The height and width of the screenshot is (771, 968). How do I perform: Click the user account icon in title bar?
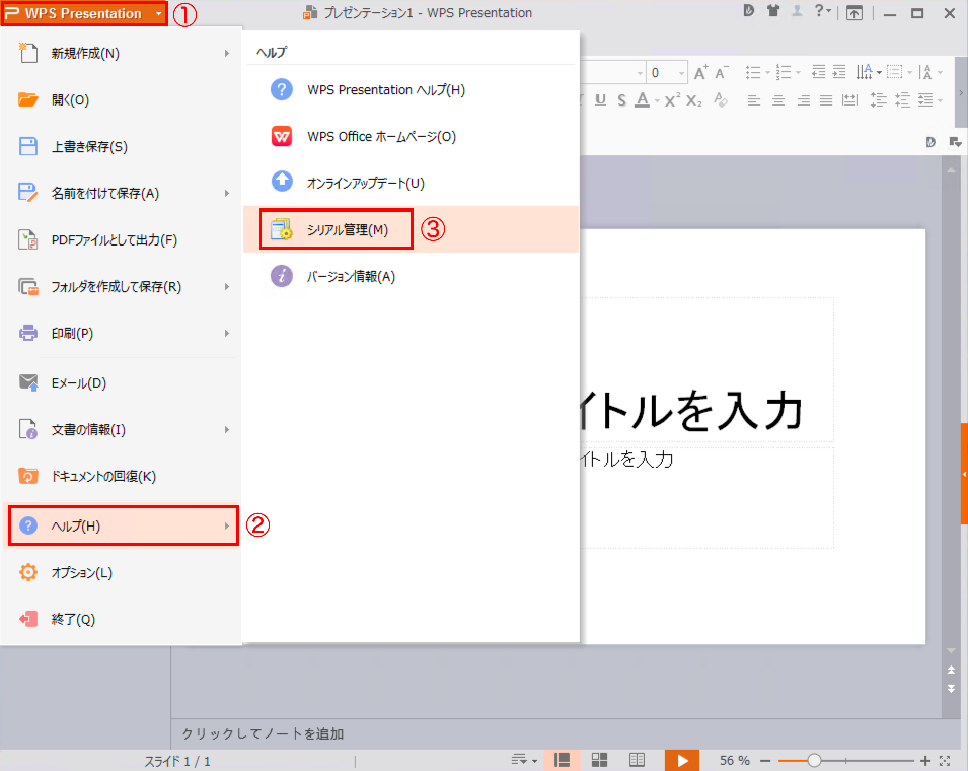[797, 11]
